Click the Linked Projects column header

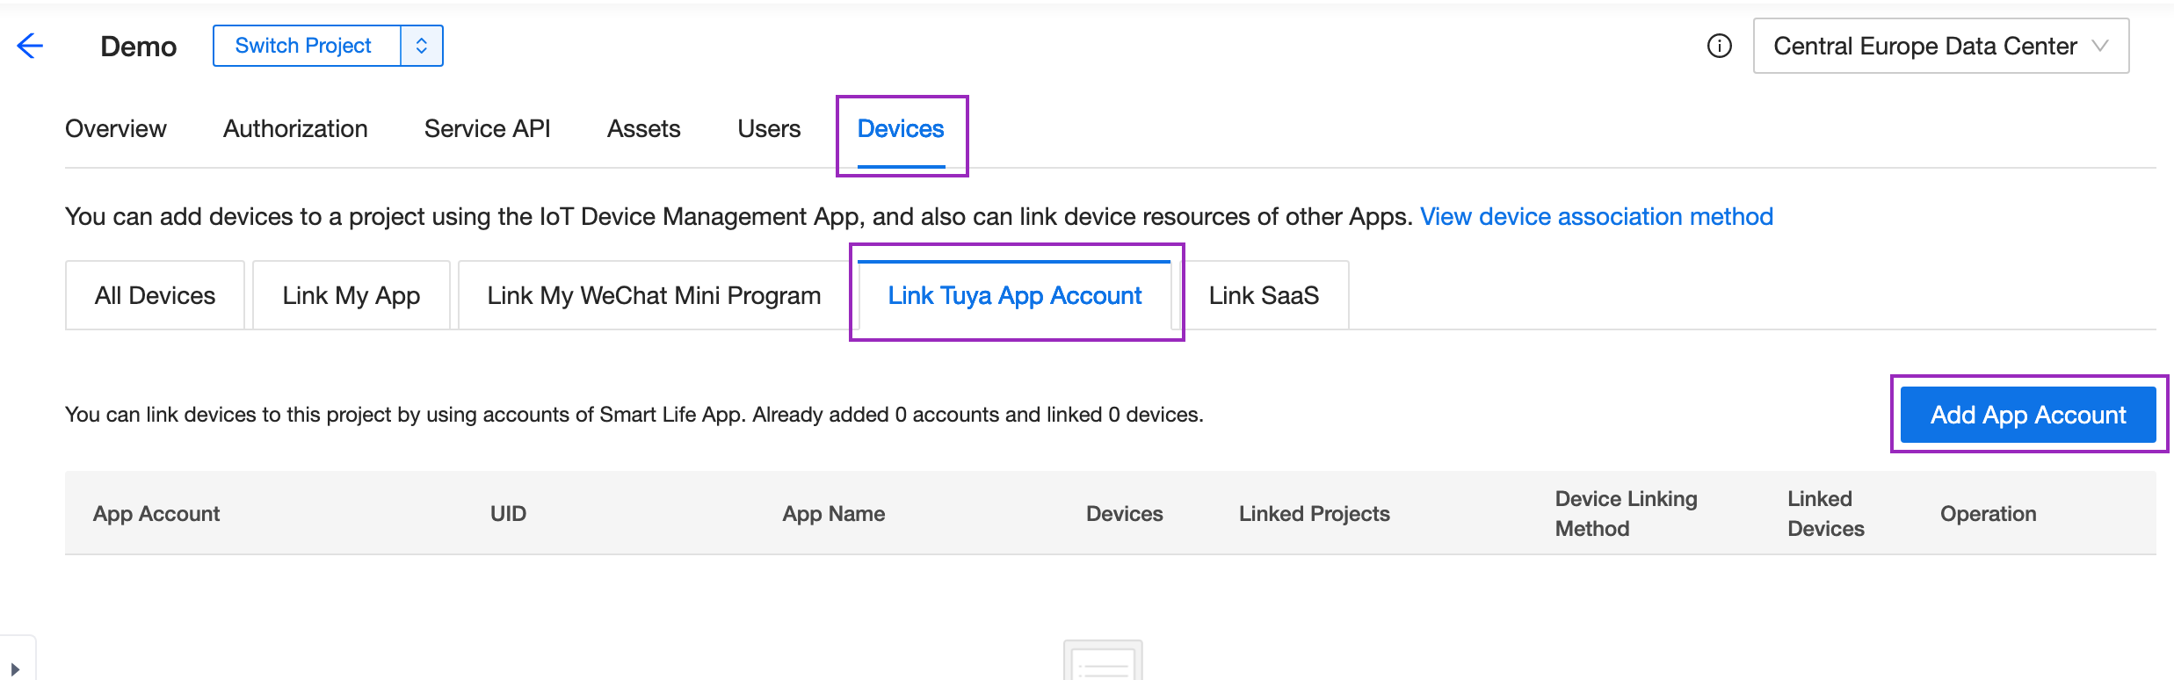[1315, 514]
